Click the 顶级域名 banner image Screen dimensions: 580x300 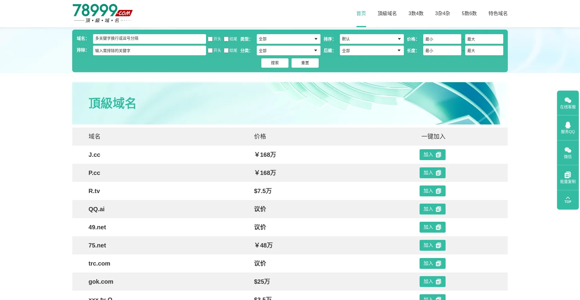click(290, 103)
